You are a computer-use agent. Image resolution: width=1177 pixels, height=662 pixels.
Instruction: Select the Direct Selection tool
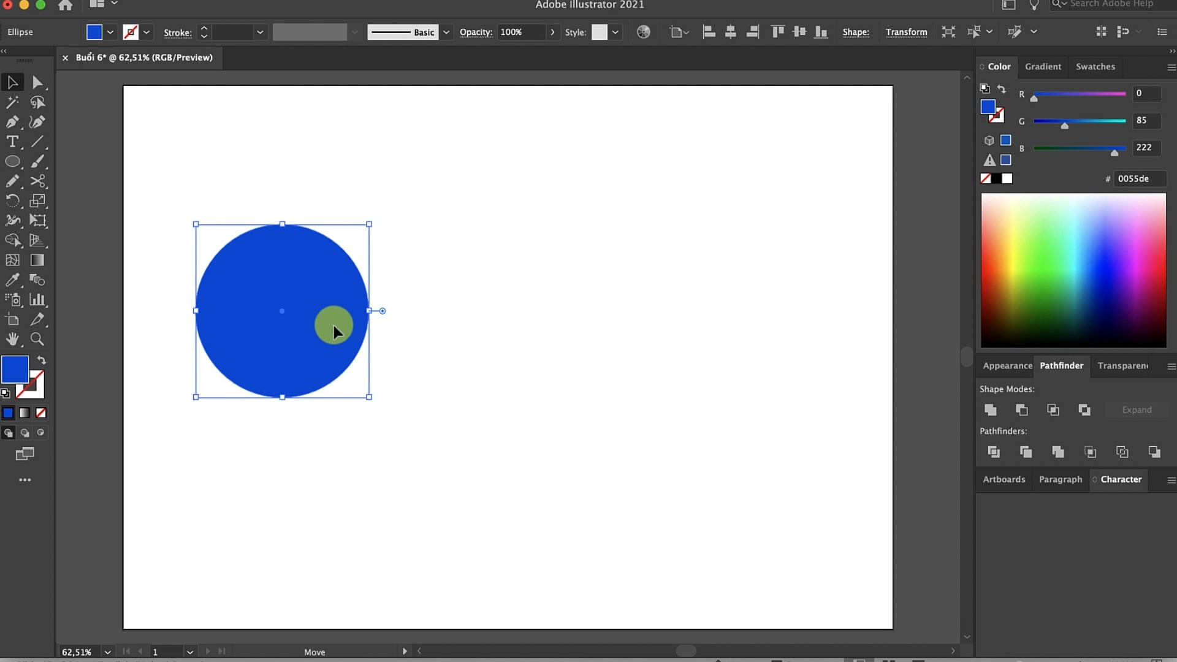click(37, 82)
